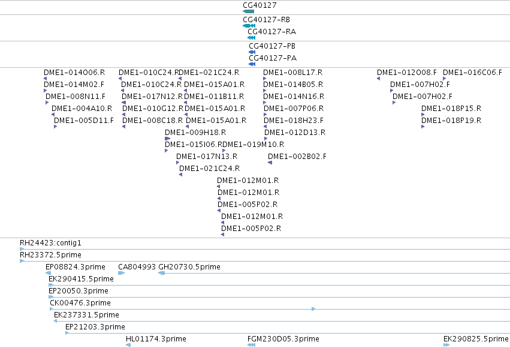Open the CG40127-PA protein label

[x=273, y=58]
